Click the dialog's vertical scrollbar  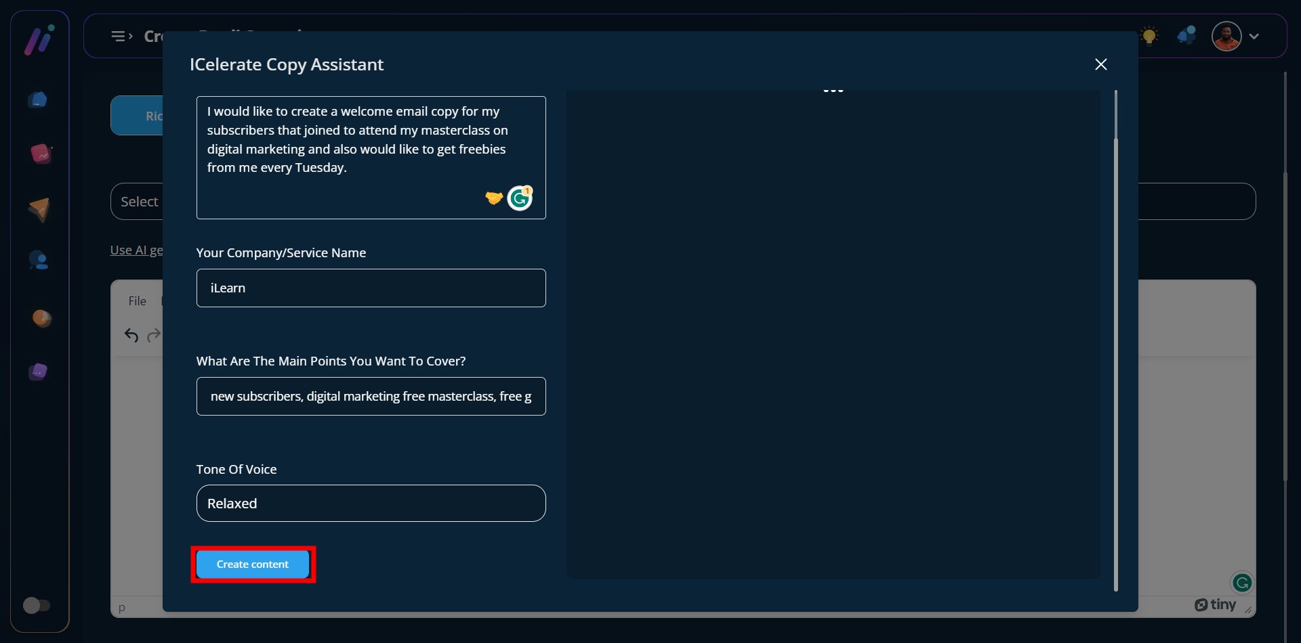pyautogui.click(x=1115, y=338)
